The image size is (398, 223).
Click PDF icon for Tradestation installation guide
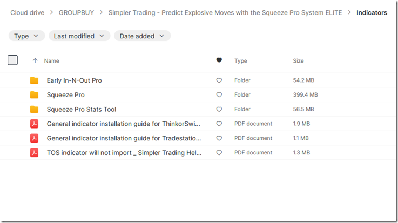[x=34, y=138]
